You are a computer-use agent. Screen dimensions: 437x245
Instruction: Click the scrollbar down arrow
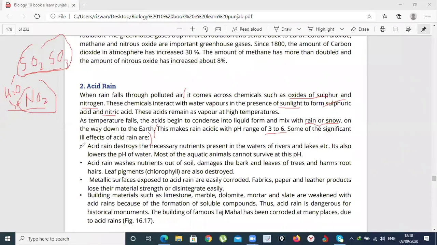tap(434, 229)
